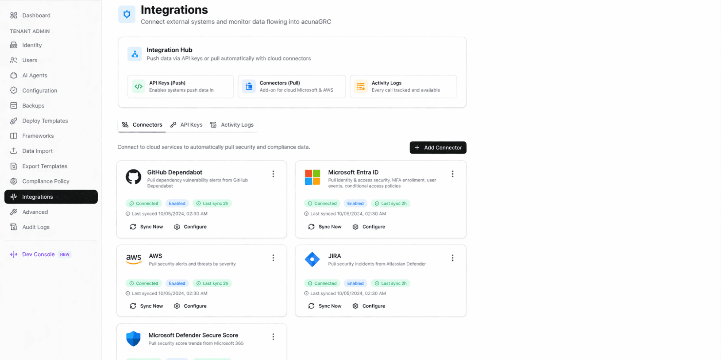This screenshot has height=360, width=721.
Task: Click the AWS logo icon
Action: [x=134, y=259]
